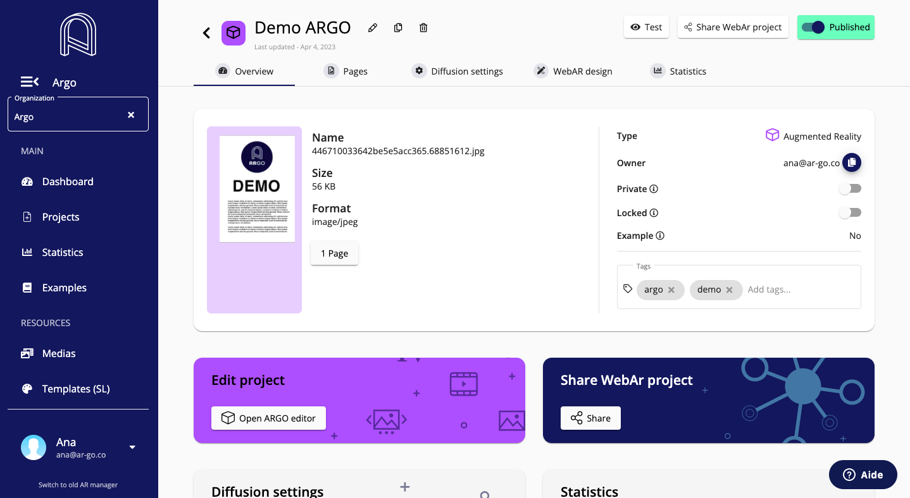This screenshot has height=498, width=910.
Task: Clear the Argo organization field
Action: tap(131, 115)
